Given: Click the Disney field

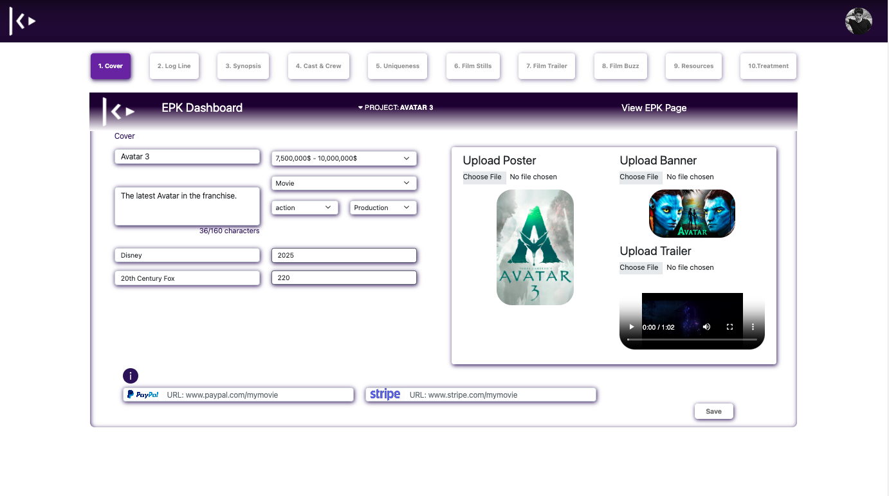Looking at the screenshot, I should [187, 255].
